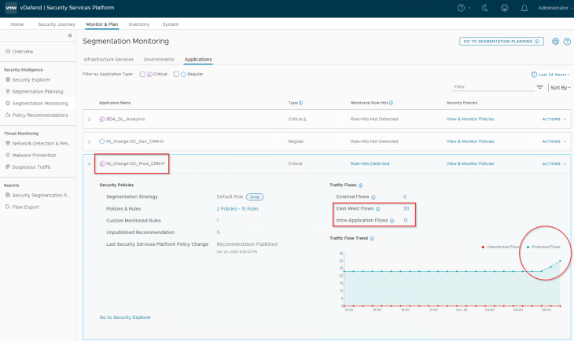Check the Regular application type filter

click(176, 74)
